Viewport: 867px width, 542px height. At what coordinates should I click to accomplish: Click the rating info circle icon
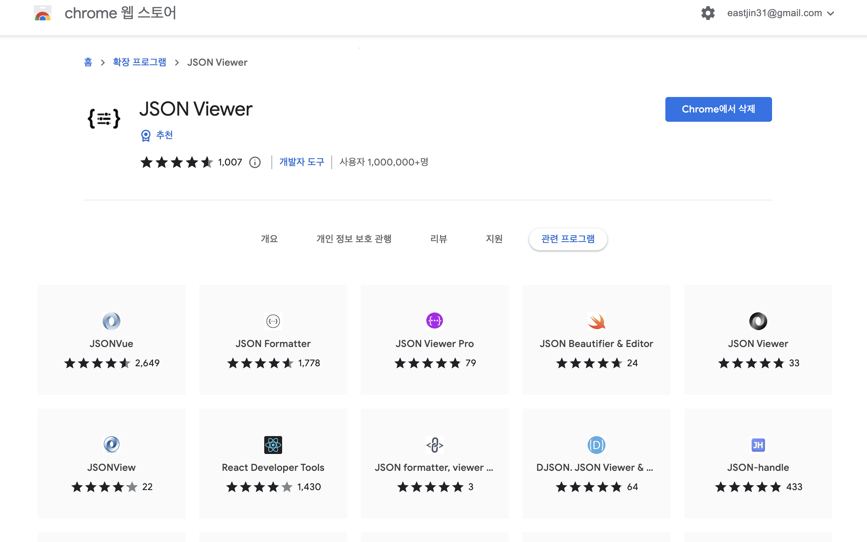tap(255, 162)
